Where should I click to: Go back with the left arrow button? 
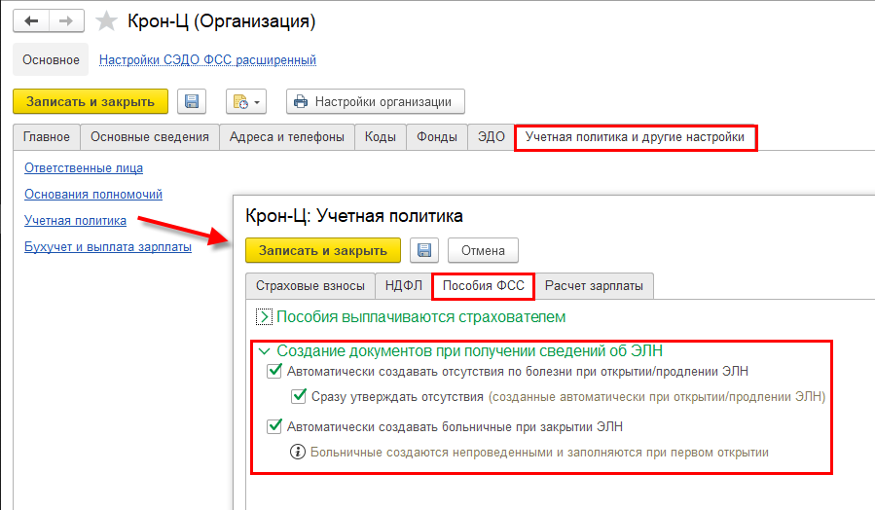point(31,21)
